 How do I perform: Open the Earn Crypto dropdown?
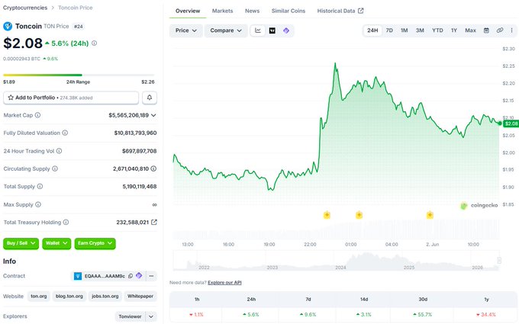tap(95, 243)
